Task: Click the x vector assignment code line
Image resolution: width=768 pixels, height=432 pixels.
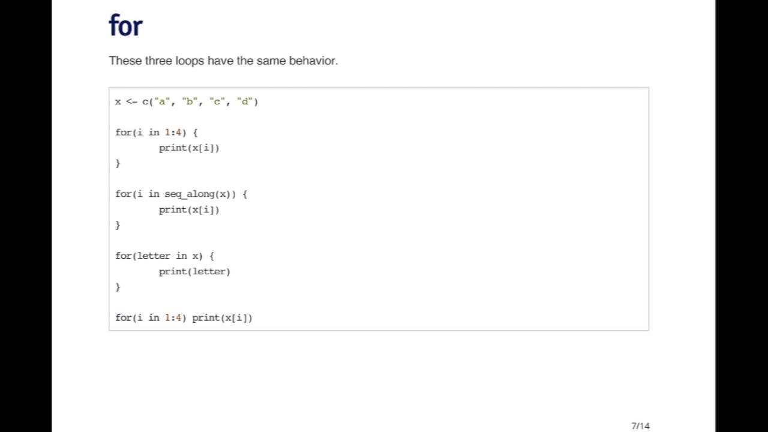Action: click(187, 101)
